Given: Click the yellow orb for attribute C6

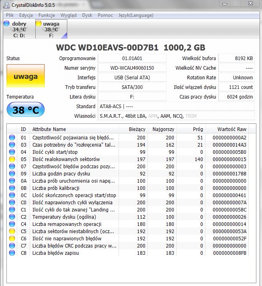Looking at the screenshot, I should click(12, 238).
